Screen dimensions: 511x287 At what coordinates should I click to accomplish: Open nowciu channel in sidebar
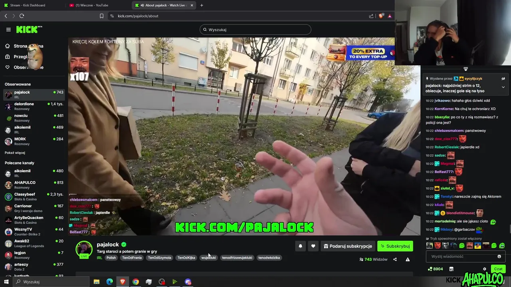(34, 118)
